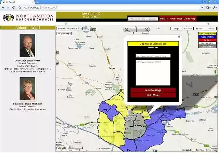Image resolution: width=219 pixels, height=153 pixels.
Task: Click the go arrow in address bar
Action: tap(202, 8)
